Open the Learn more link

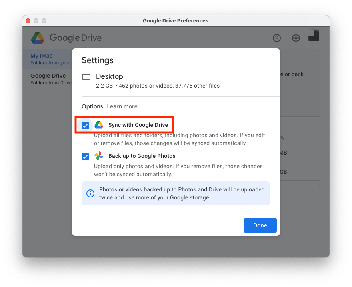[x=122, y=106]
